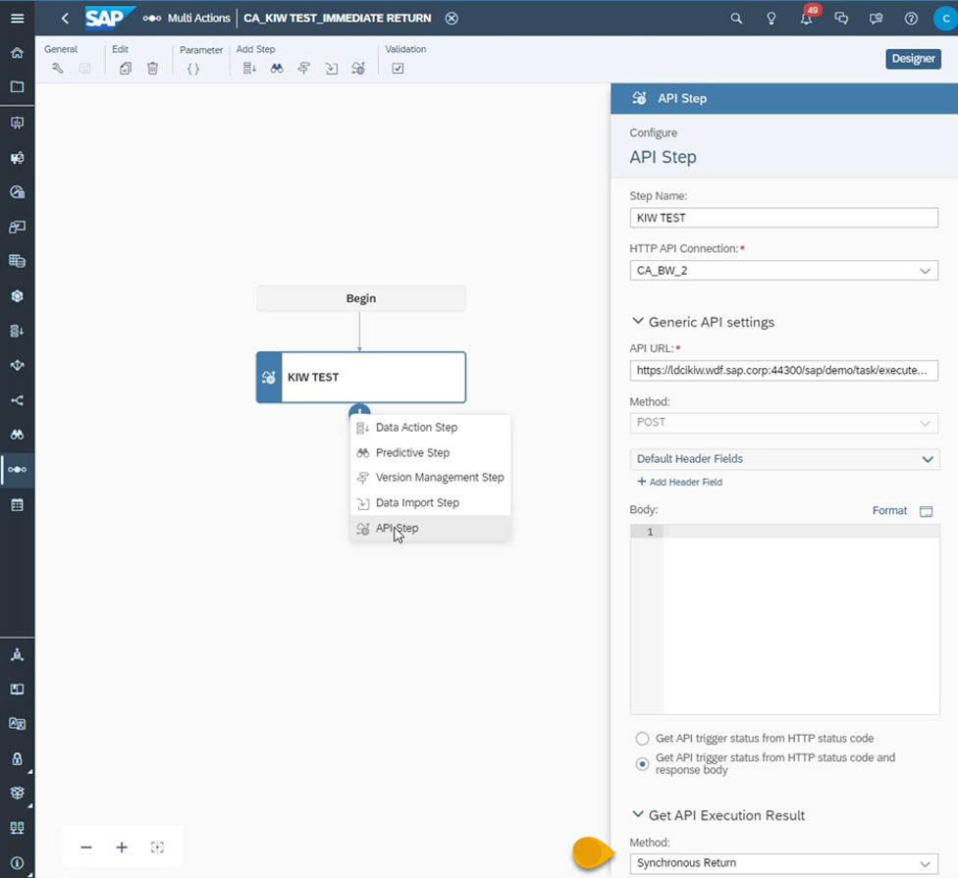The height and width of the screenshot is (878, 958).
Task: Toggle the Designer button
Action: (913, 59)
